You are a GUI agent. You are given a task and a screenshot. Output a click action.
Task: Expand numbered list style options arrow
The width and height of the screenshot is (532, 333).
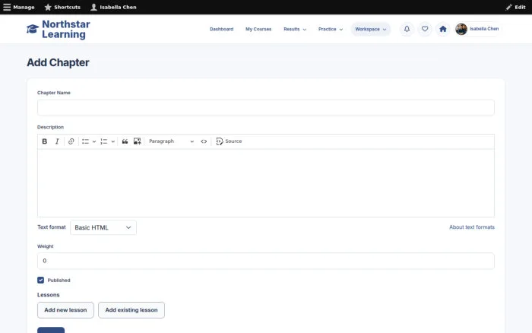click(113, 141)
